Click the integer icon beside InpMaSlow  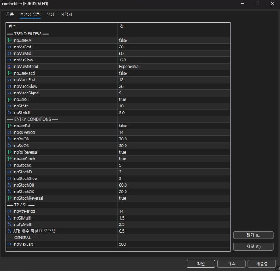pyautogui.click(x=9, y=60)
